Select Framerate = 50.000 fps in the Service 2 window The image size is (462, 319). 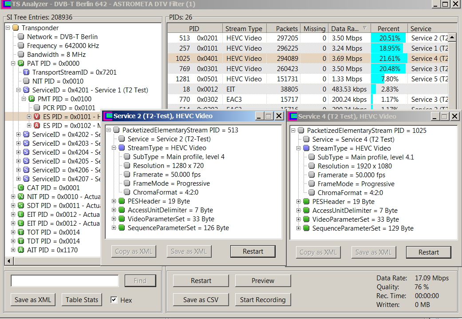[x=167, y=175]
